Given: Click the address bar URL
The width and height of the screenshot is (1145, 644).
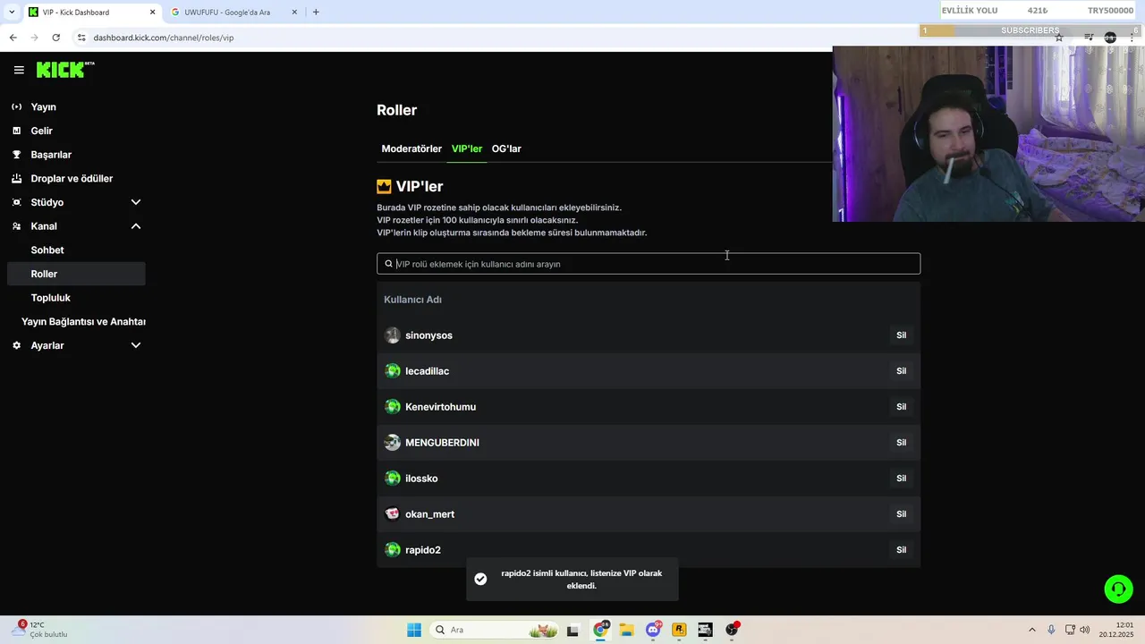Looking at the screenshot, I should click(164, 38).
